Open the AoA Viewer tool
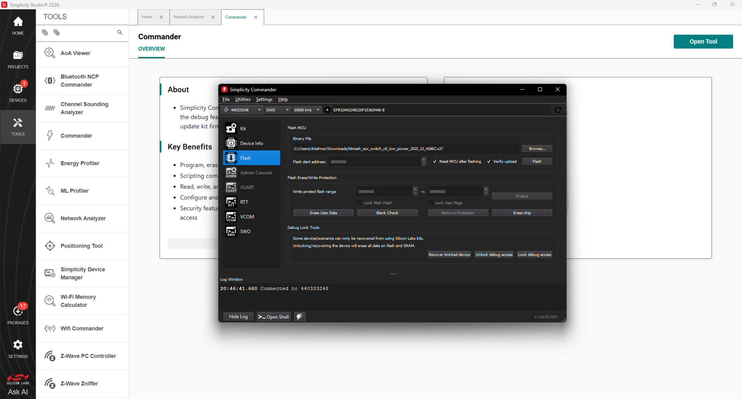The width and height of the screenshot is (742, 399). (82, 53)
